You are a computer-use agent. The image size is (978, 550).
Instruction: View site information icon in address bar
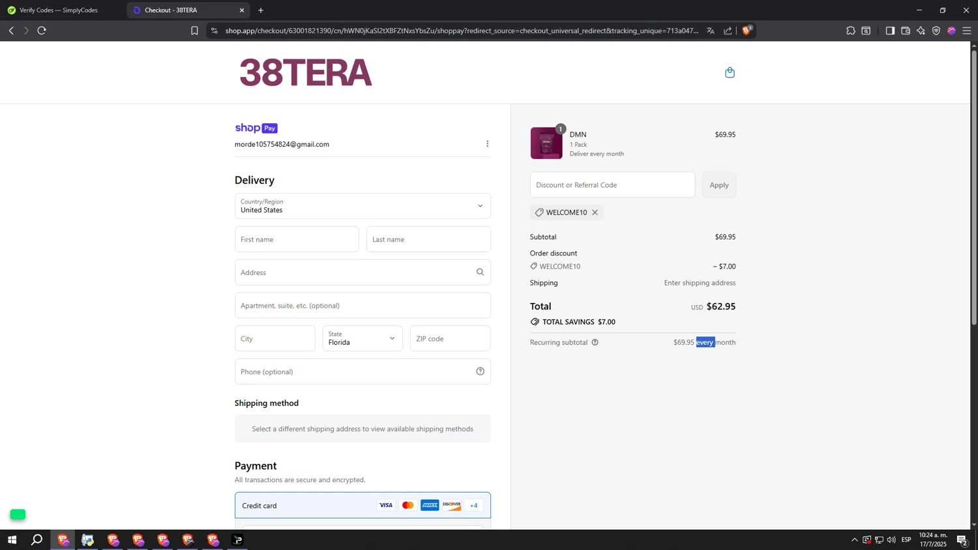215,31
